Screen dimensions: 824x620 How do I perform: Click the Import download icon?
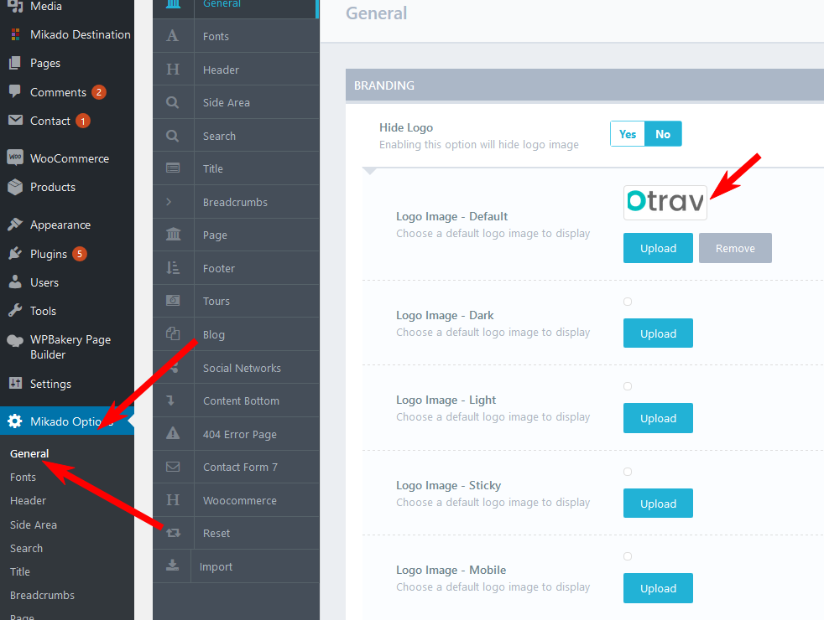(x=172, y=566)
